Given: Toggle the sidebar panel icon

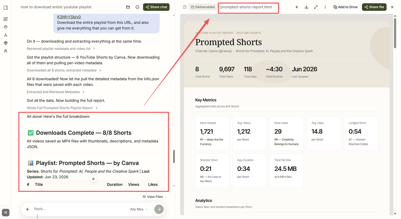Looking at the screenshot, I should tap(6, 7).
